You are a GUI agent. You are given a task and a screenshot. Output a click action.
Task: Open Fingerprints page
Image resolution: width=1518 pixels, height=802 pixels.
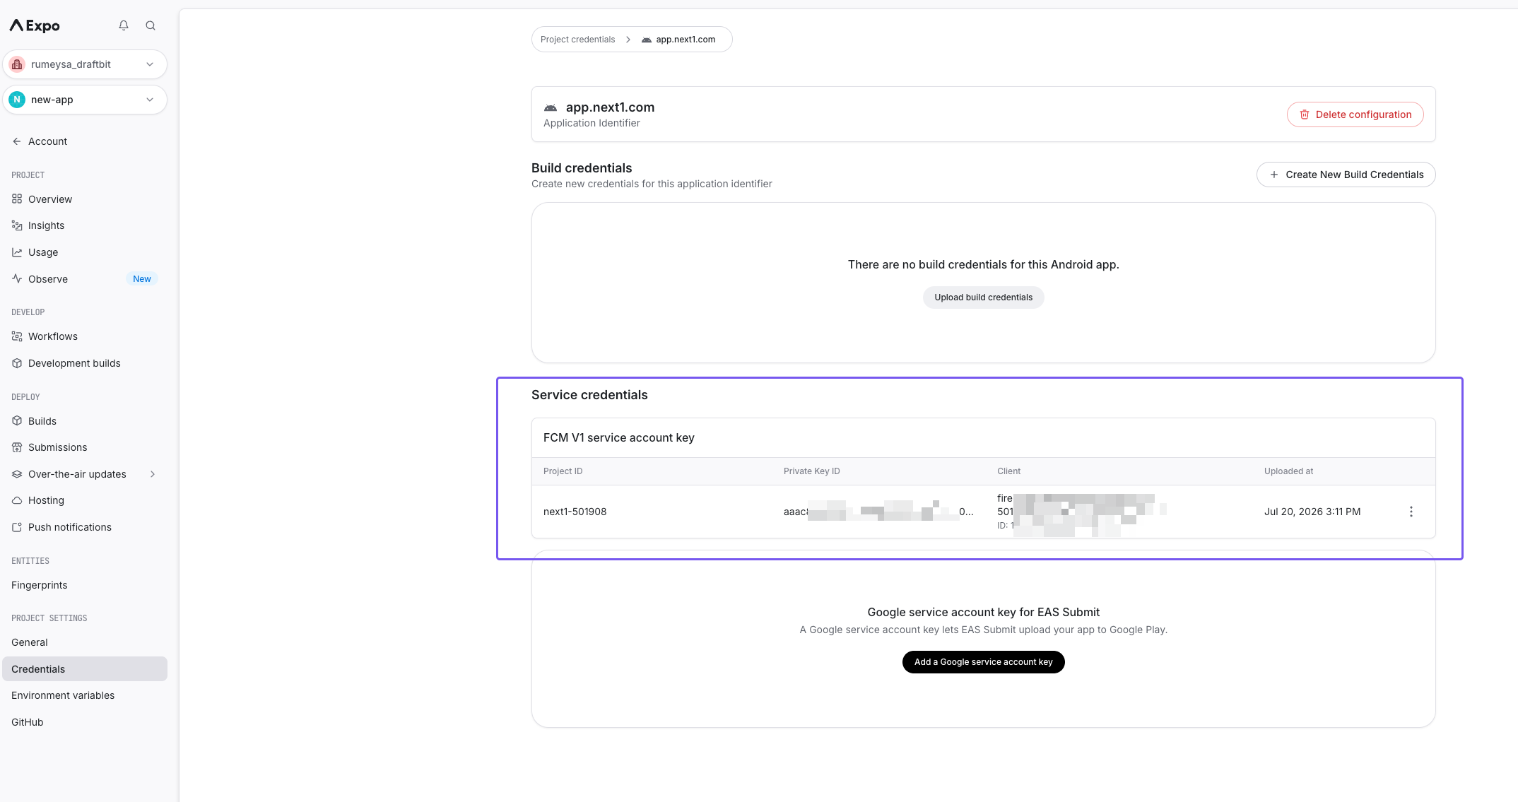click(x=40, y=585)
